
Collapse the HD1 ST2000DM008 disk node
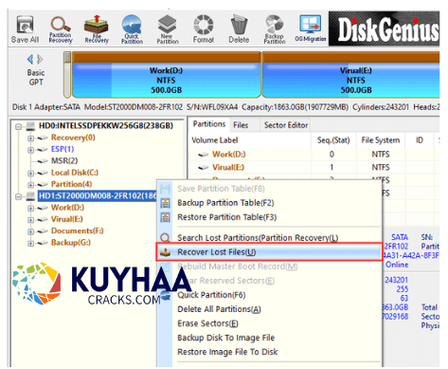pyautogui.click(x=19, y=196)
